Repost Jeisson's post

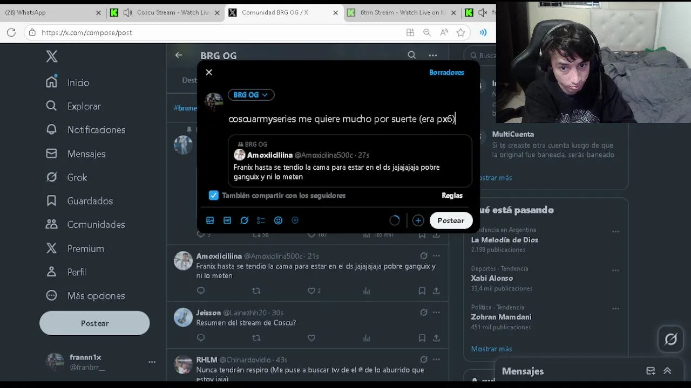[x=256, y=338]
